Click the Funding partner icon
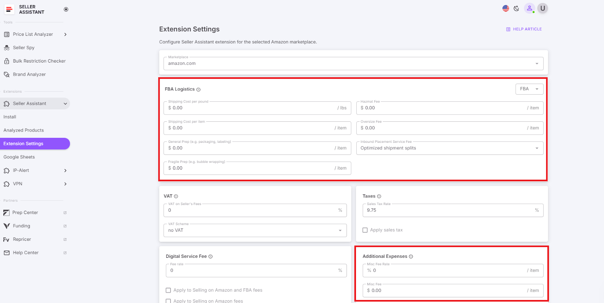The image size is (604, 303). [6, 226]
